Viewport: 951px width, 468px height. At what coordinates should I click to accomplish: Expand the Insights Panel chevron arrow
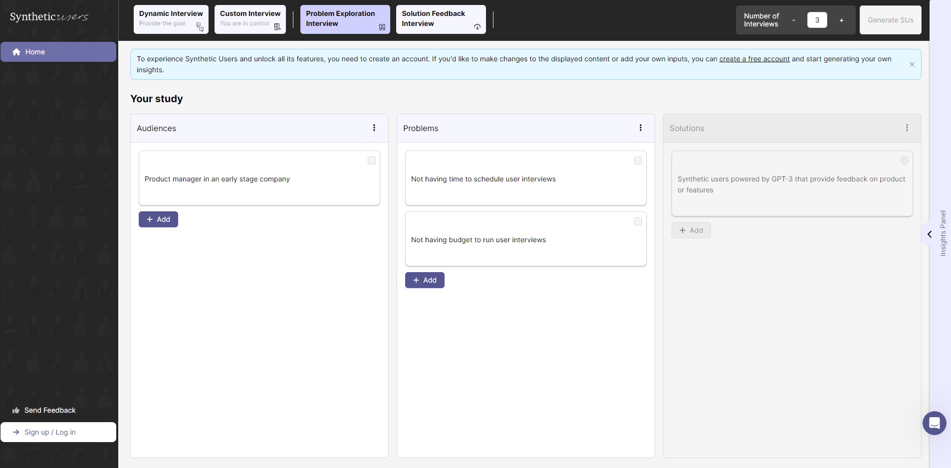tap(930, 234)
